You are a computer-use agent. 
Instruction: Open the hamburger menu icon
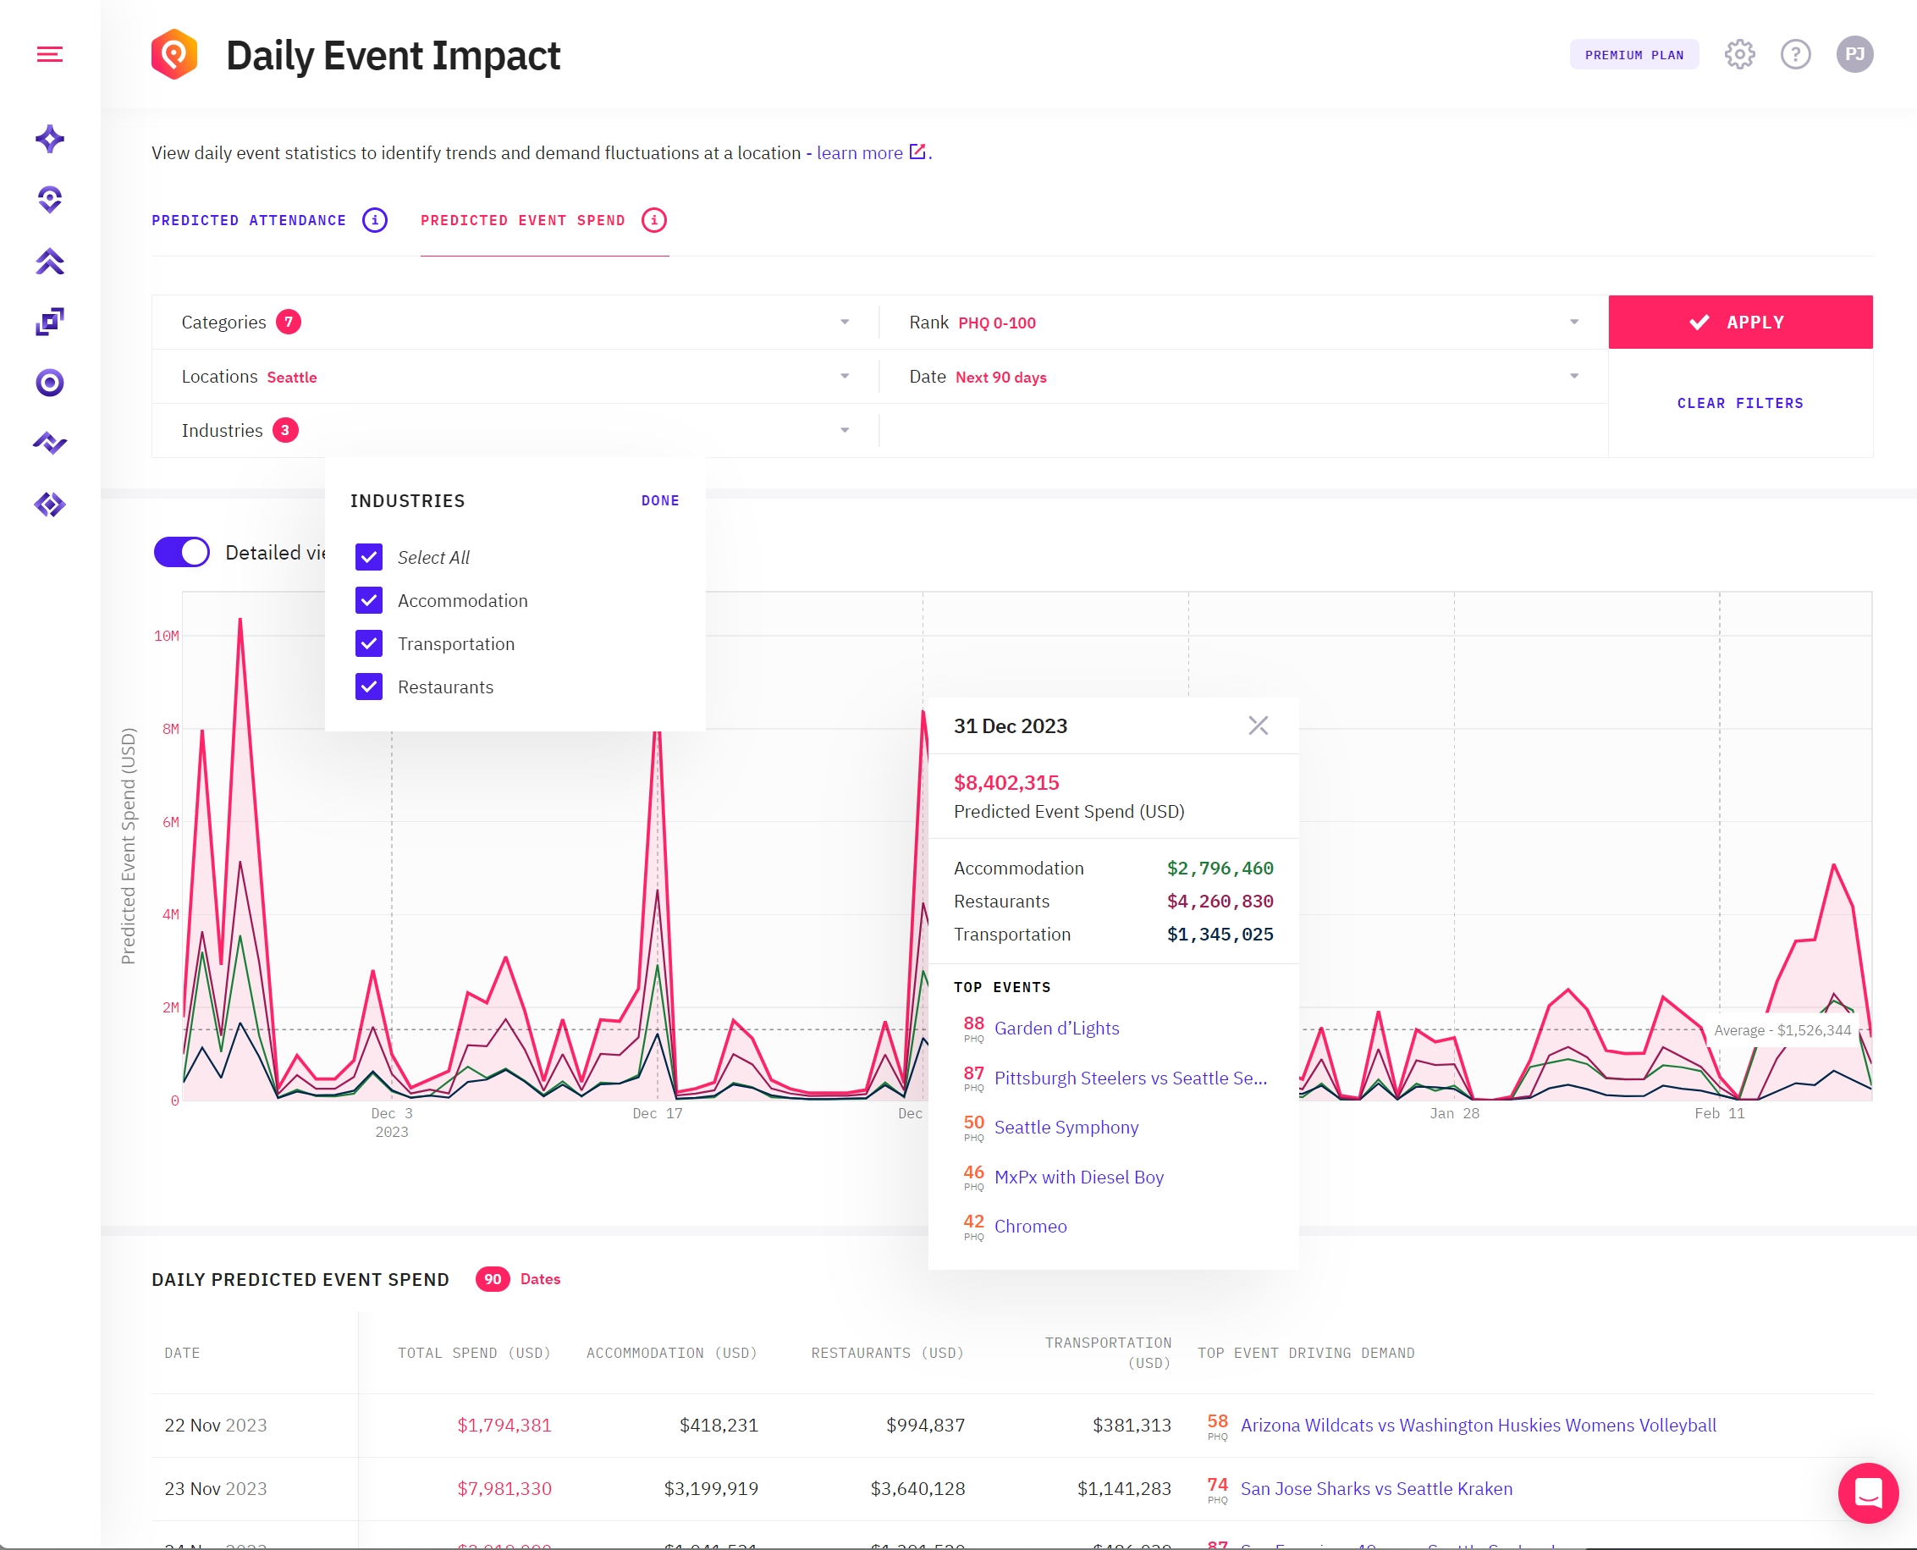[50, 54]
